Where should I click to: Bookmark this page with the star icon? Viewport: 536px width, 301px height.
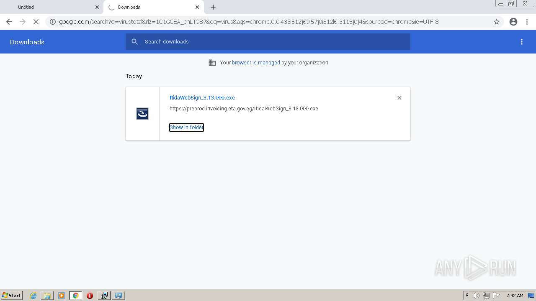coord(497,22)
